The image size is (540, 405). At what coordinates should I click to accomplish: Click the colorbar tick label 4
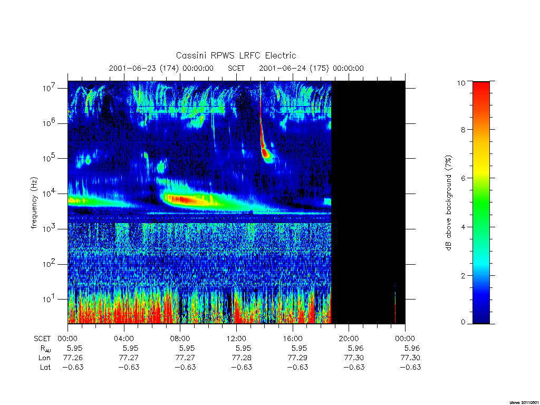tap(462, 227)
